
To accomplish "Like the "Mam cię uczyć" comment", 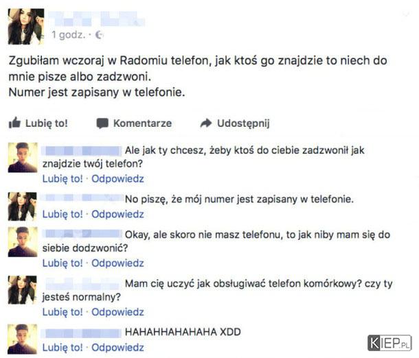I will point(63,312).
